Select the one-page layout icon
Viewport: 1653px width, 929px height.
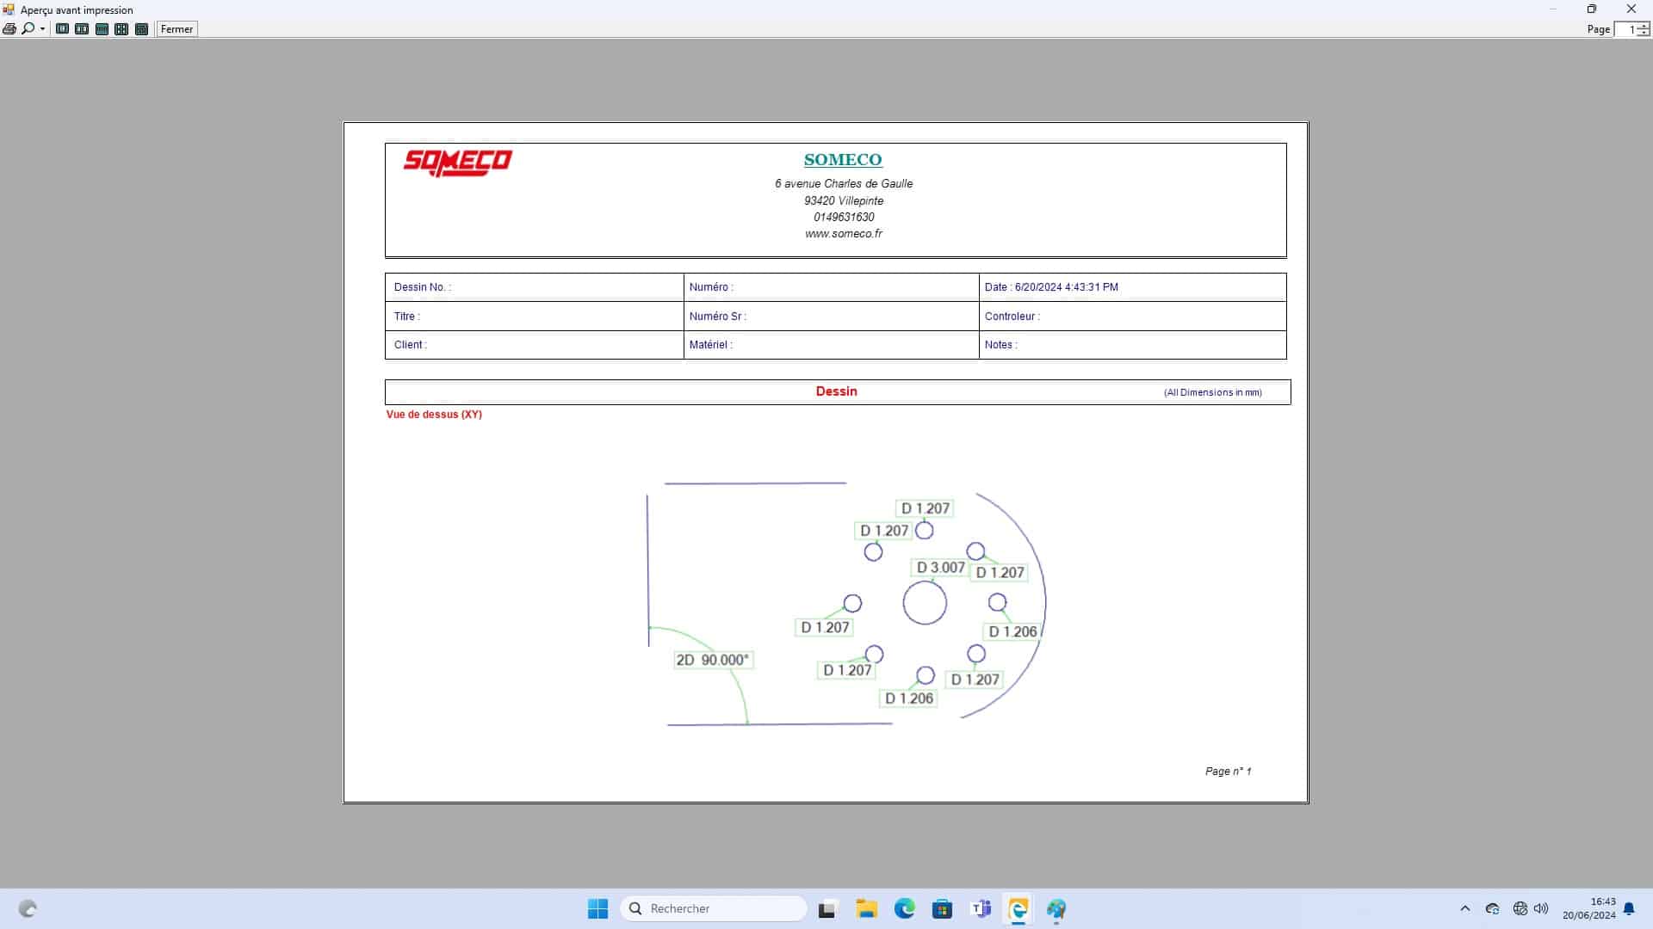tap(62, 29)
